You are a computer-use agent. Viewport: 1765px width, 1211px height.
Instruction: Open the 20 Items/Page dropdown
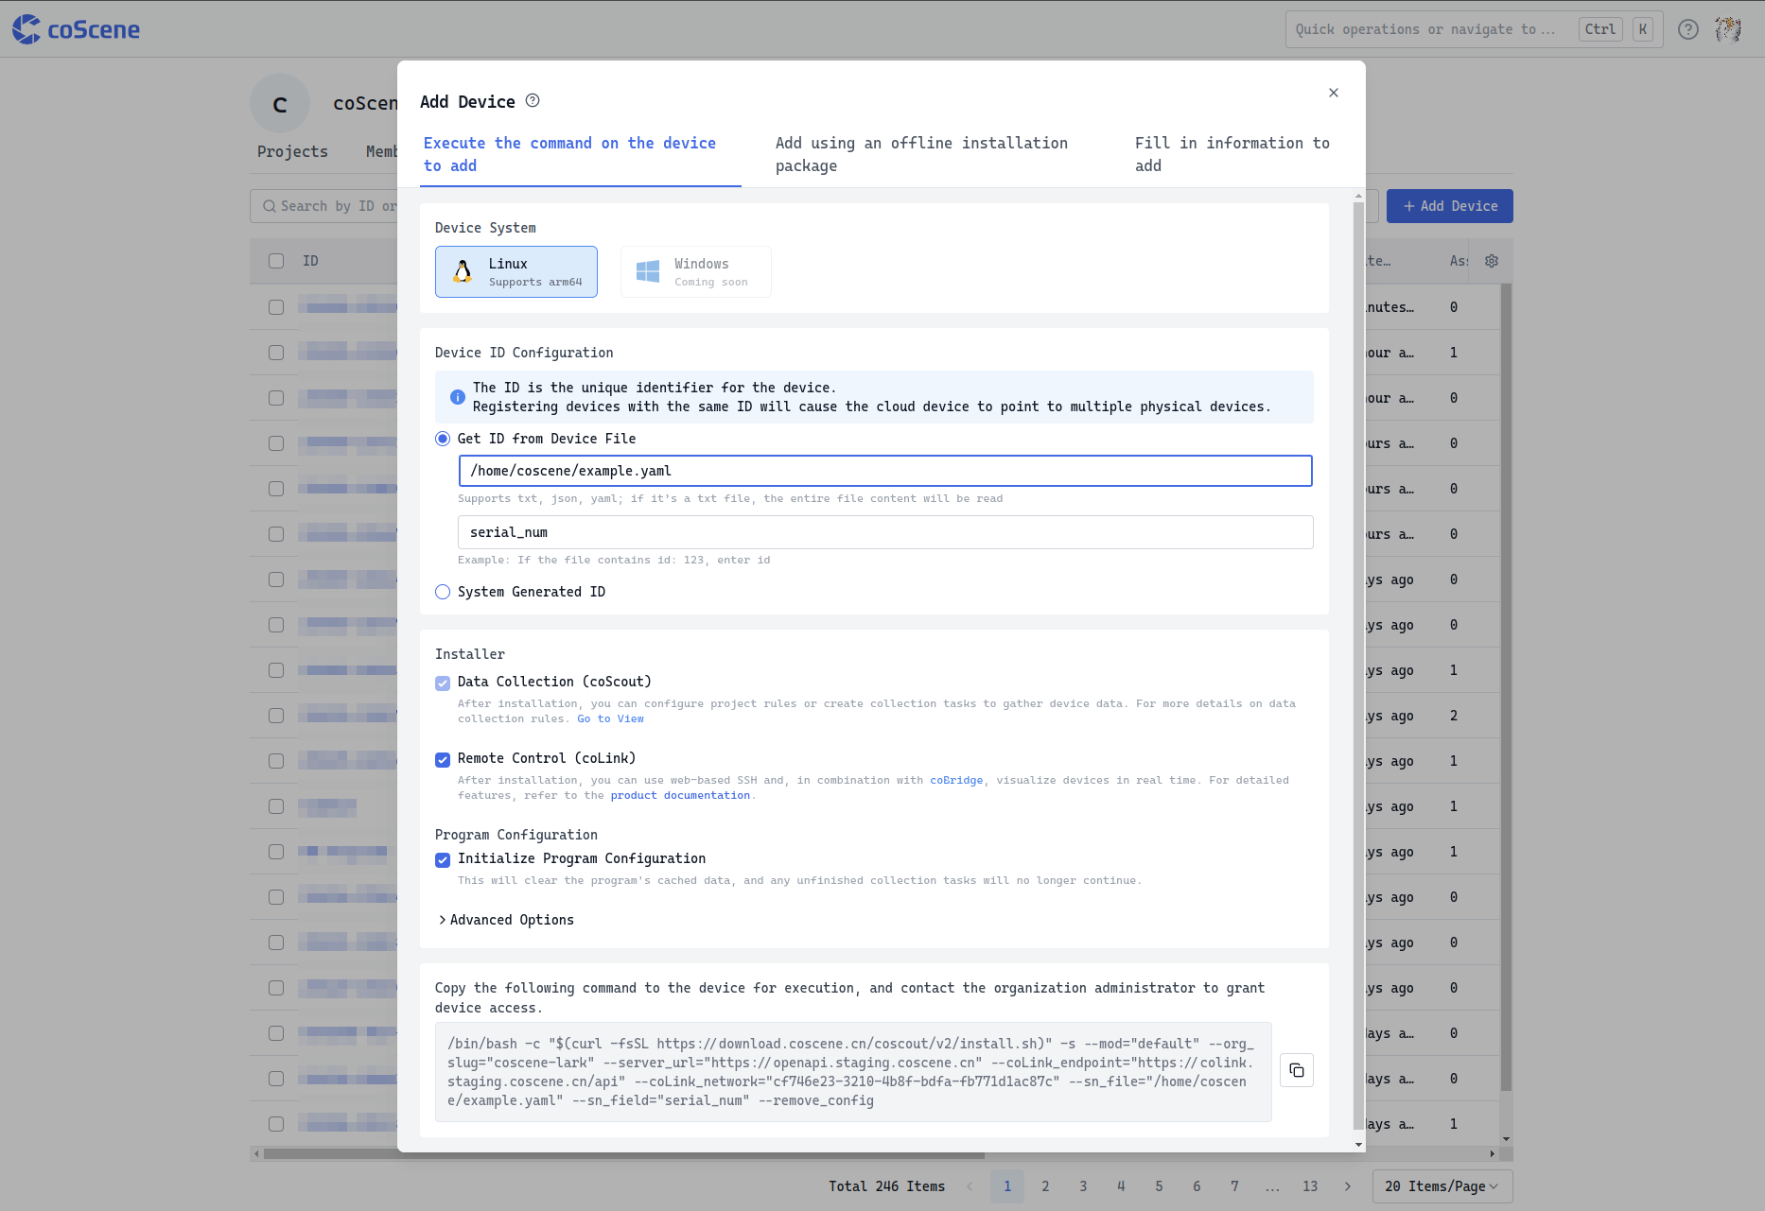(x=1442, y=1186)
